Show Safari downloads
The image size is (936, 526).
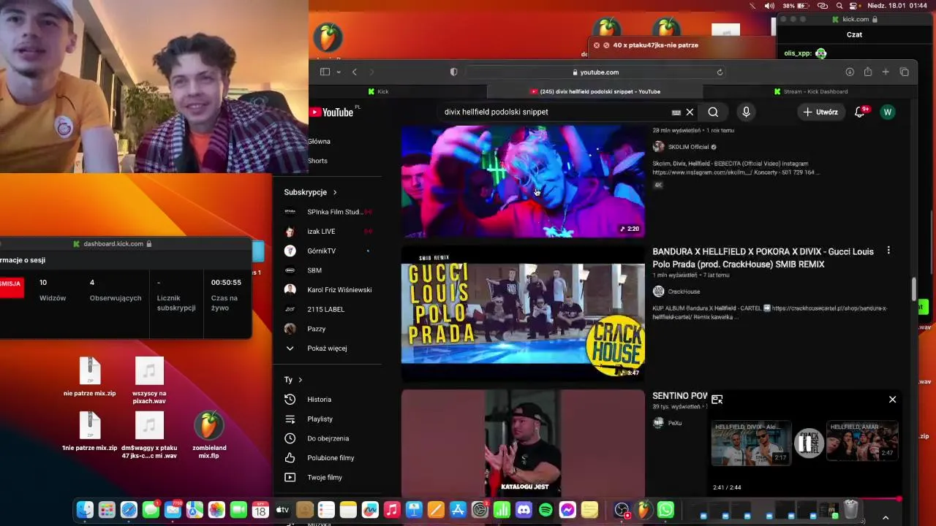pyautogui.click(x=850, y=72)
